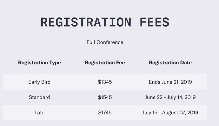Click the REGISTRATION FEES heading
The width and height of the screenshot is (219, 126).
[x=105, y=22]
